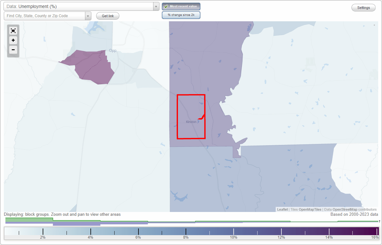
Task: Open the Data Unemployment (%) dropdown arrow
Action: coord(156,6)
